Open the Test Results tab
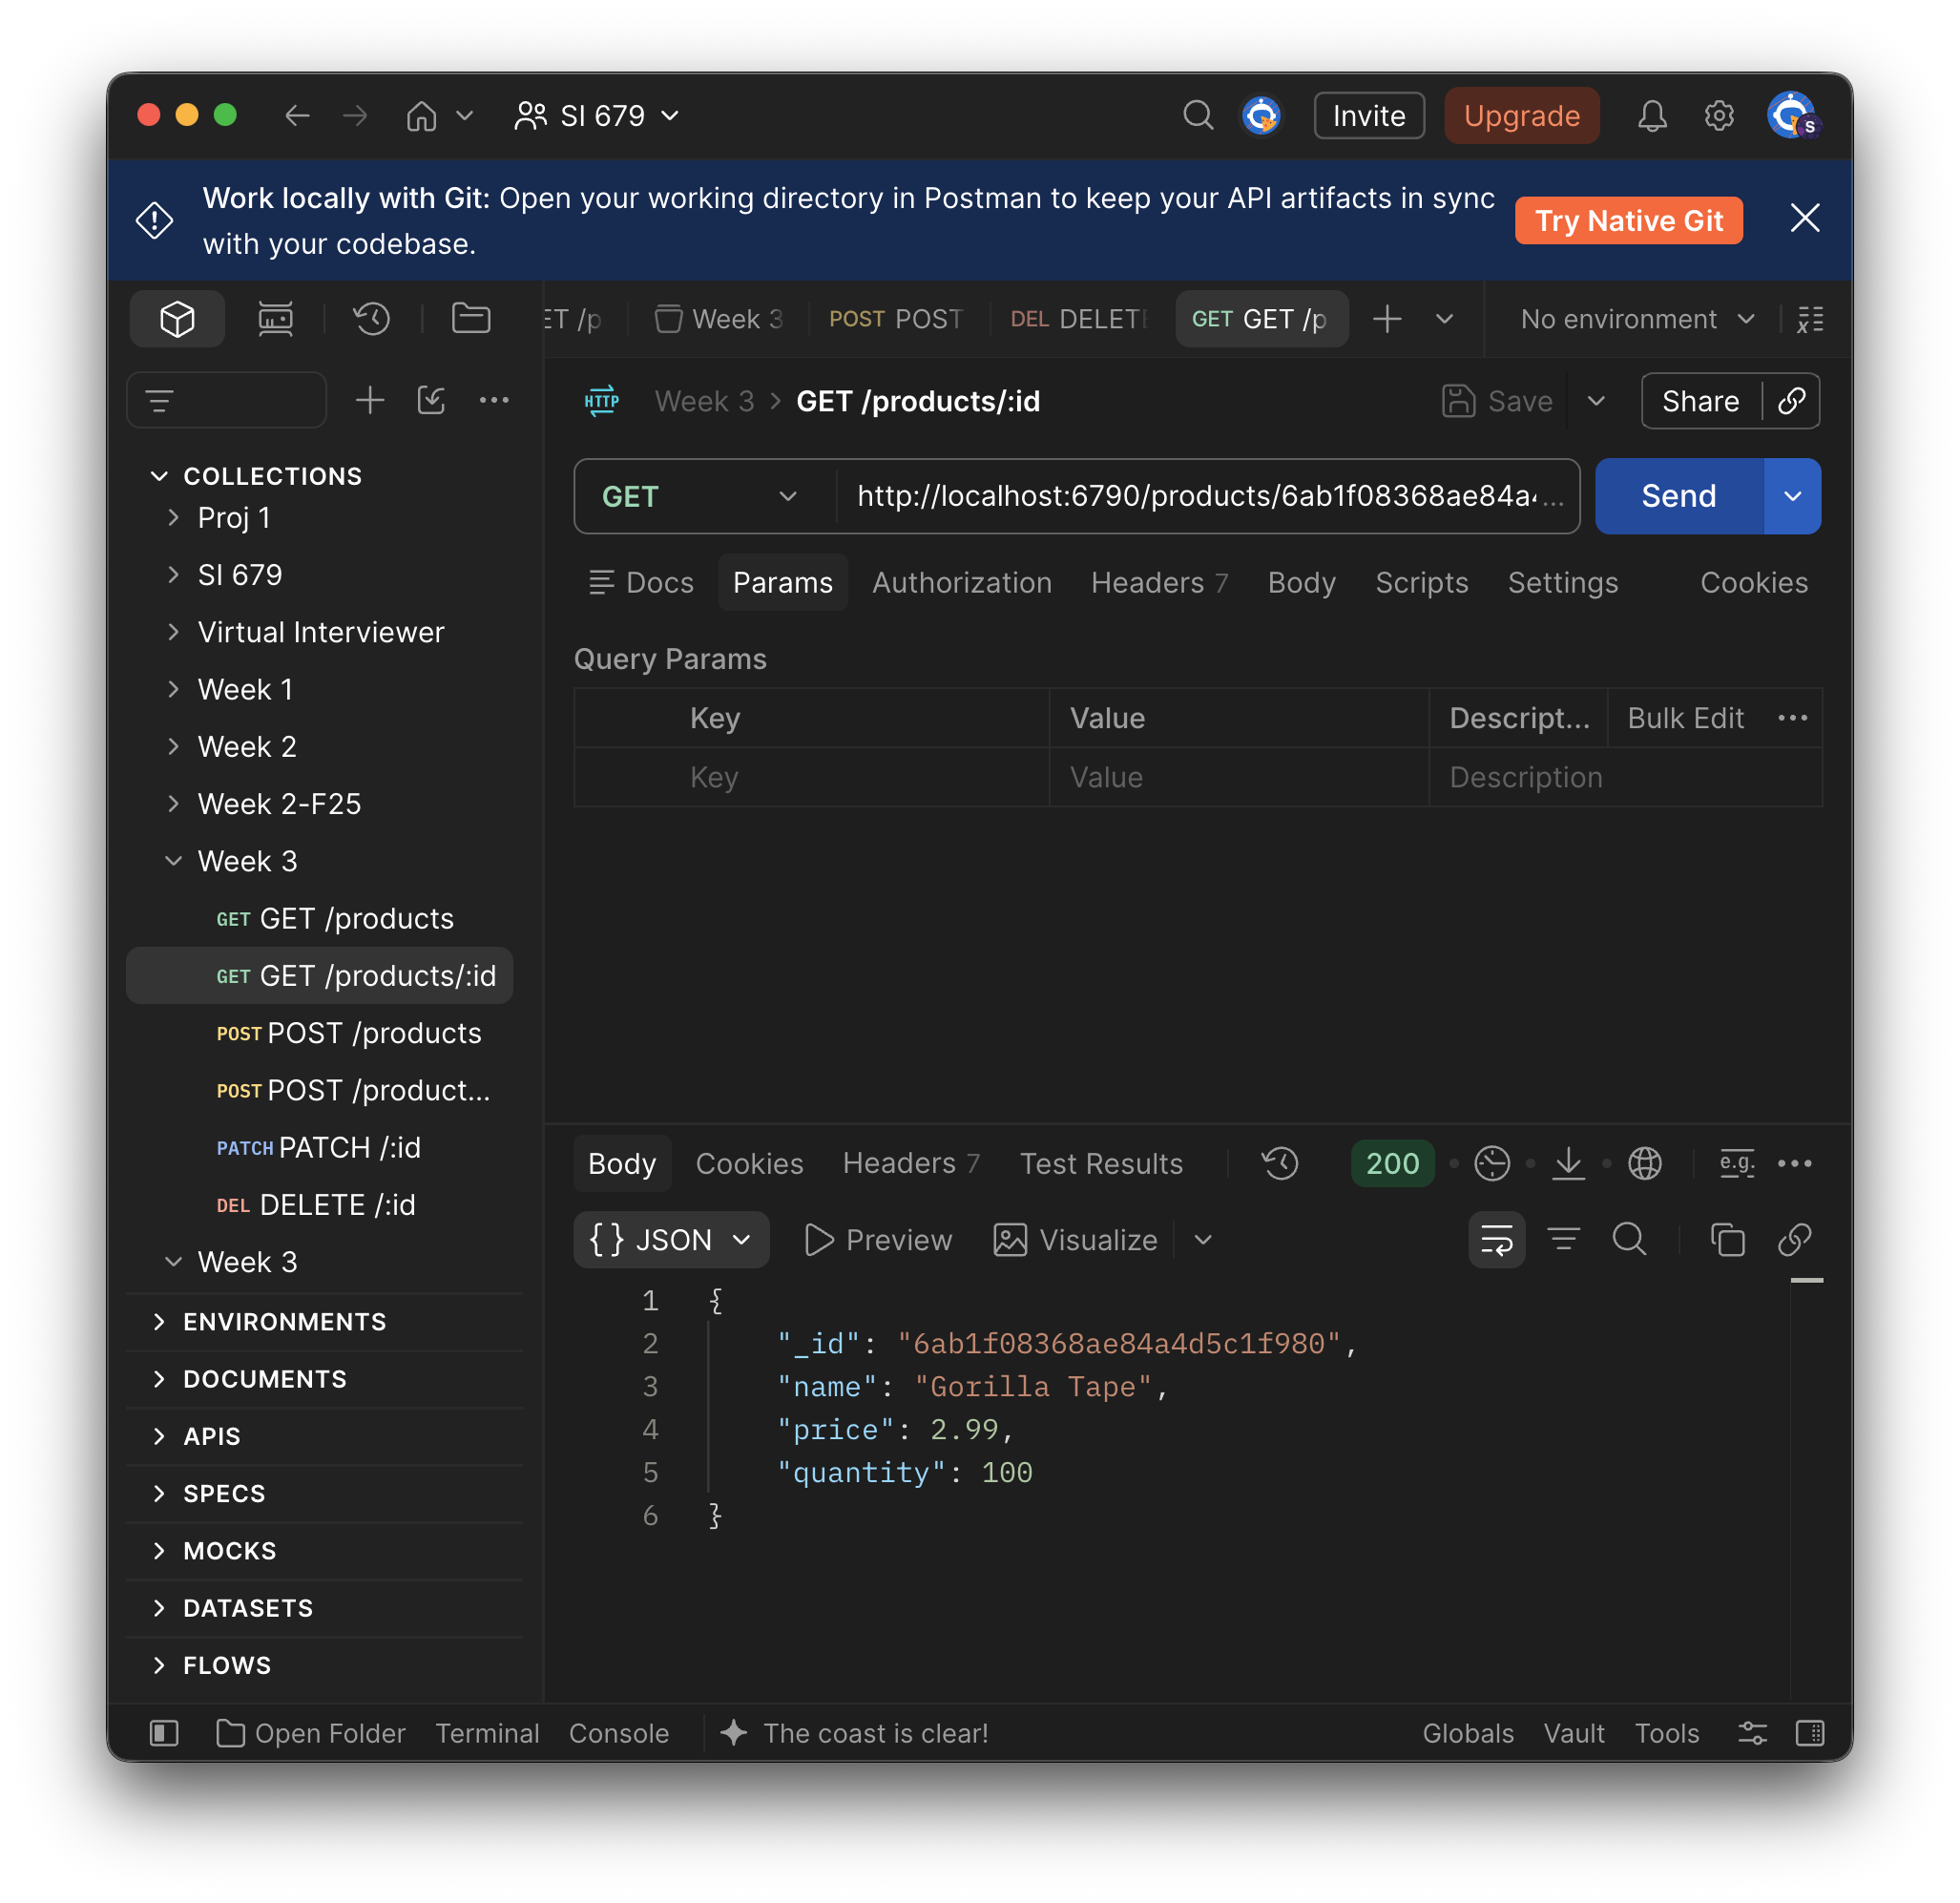 (1100, 1163)
